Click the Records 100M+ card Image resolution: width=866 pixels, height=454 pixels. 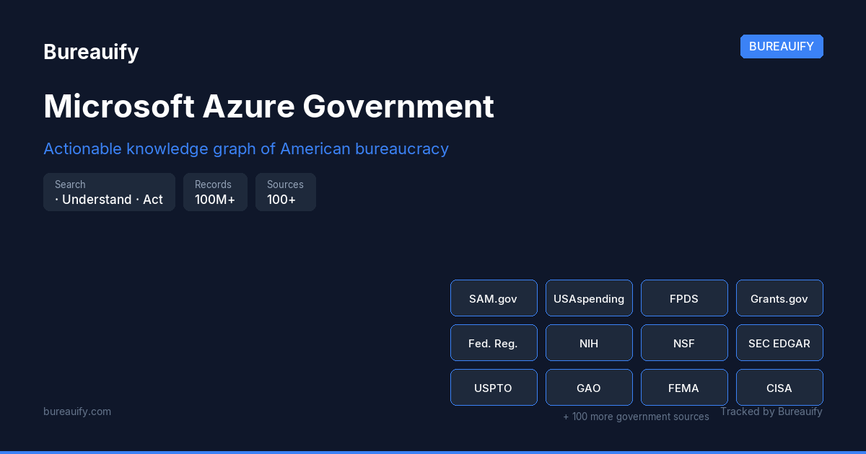pyautogui.click(x=215, y=192)
